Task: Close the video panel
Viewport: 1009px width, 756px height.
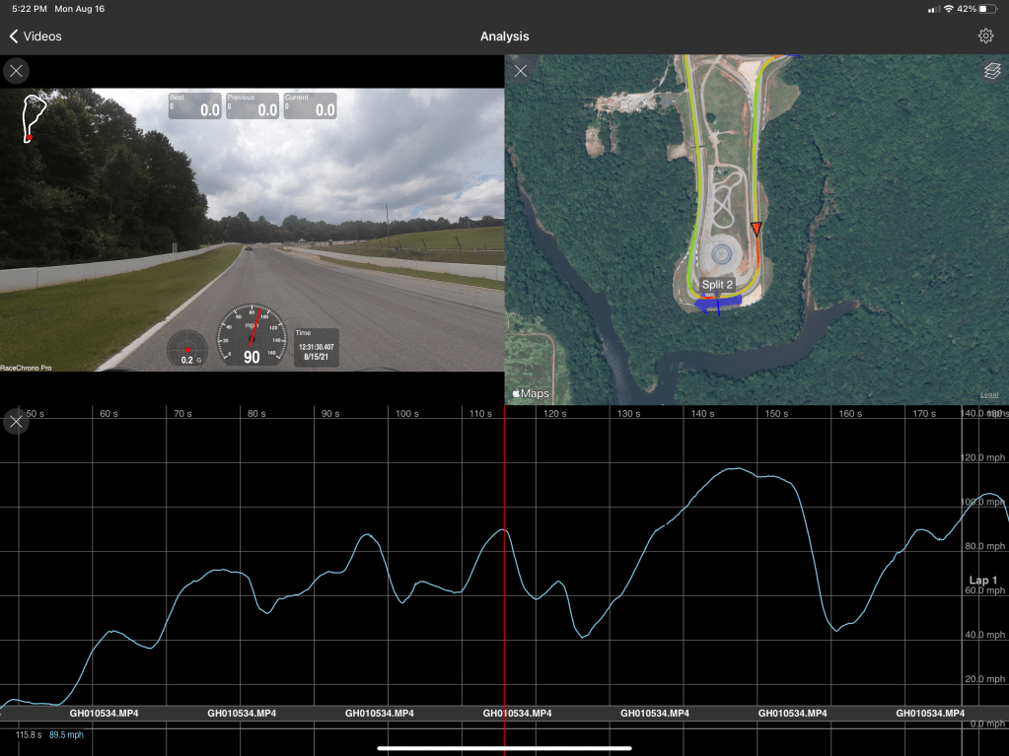Action: tap(17, 71)
